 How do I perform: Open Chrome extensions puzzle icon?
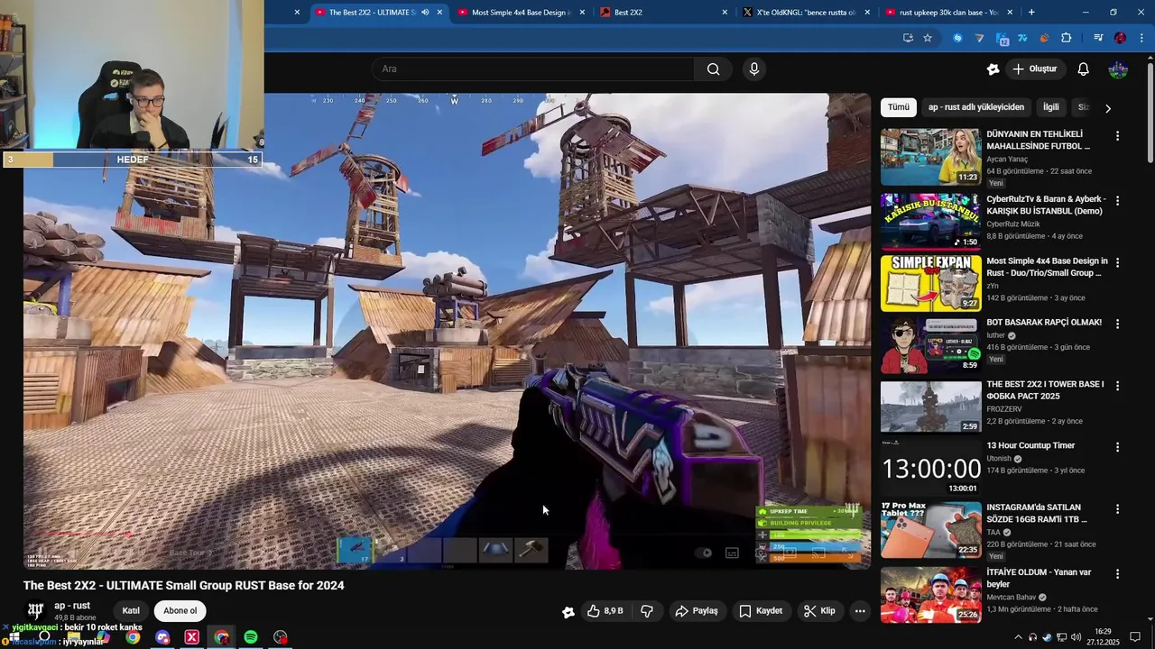tap(1067, 38)
